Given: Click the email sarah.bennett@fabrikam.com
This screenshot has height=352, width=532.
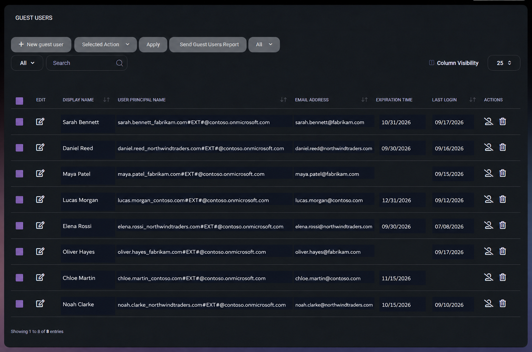Looking at the screenshot, I should (330, 122).
